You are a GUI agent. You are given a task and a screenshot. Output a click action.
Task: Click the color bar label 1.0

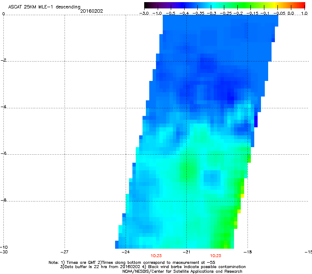[x=304, y=13]
